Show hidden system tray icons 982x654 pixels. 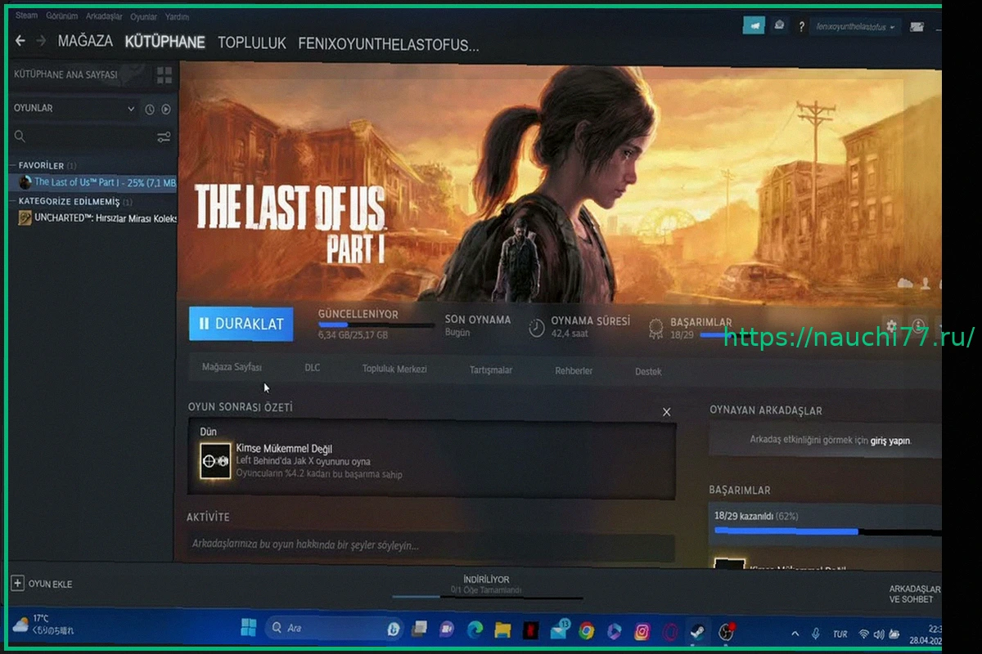795,634
